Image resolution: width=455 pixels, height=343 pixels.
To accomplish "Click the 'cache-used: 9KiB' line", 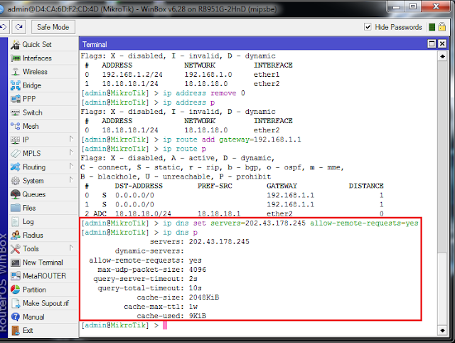I will coord(171,316).
